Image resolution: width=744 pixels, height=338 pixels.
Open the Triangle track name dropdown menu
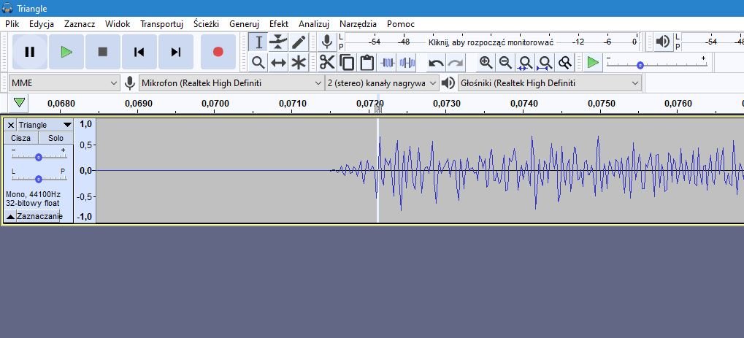click(x=45, y=125)
